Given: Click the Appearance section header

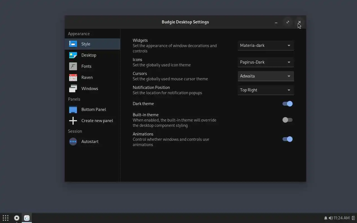Looking at the screenshot, I should pyautogui.click(x=79, y=34).
